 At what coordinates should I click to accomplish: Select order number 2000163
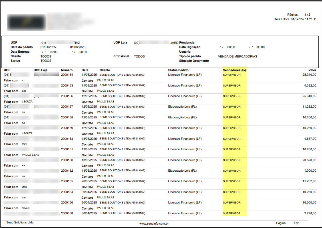pyautogui.click(x=67, y=139)
